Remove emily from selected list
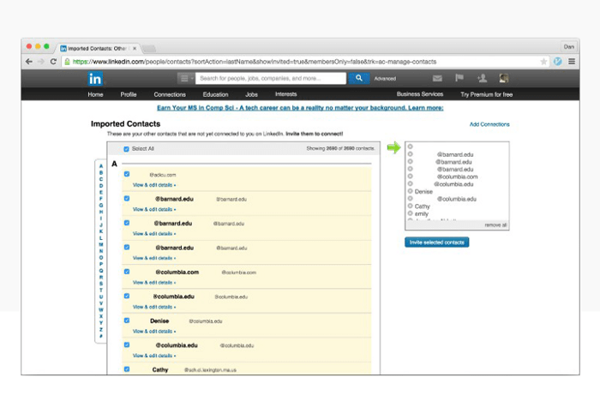 point(411,213)
